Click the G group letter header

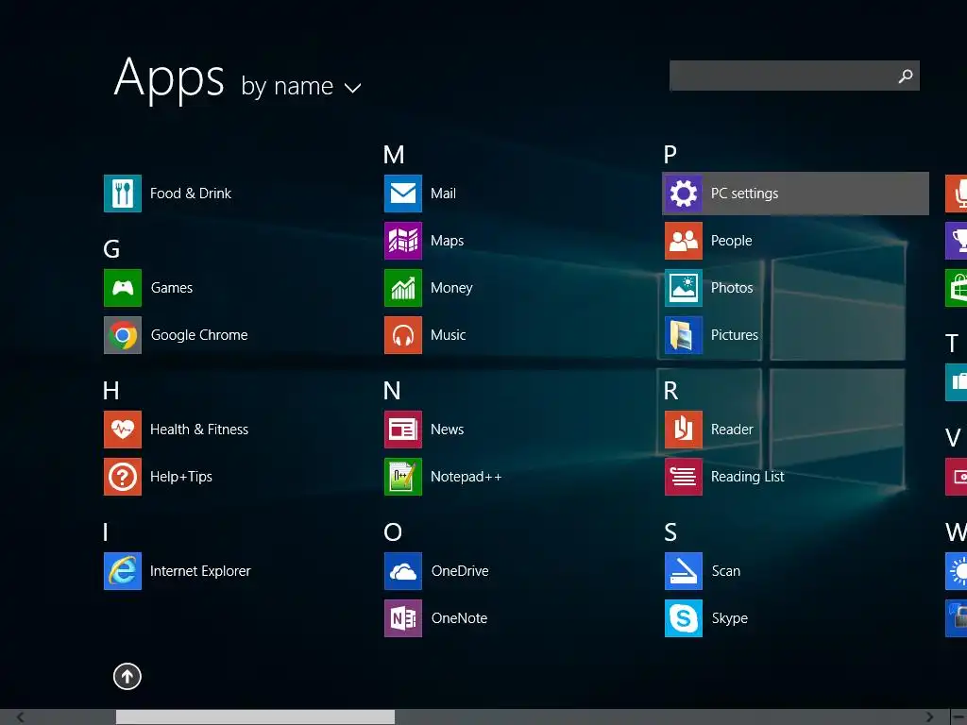click(x=111, y=249)
